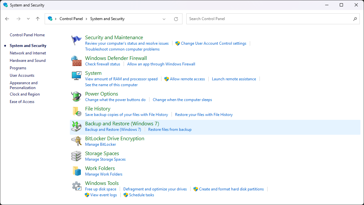Expand the address bar history dropdown
364x205 pixels.
point(164,19)
